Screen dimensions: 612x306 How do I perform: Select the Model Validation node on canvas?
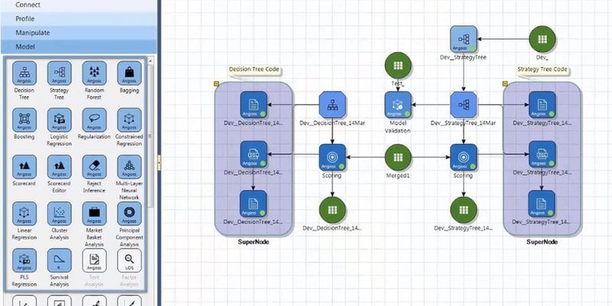coord(398,105)
